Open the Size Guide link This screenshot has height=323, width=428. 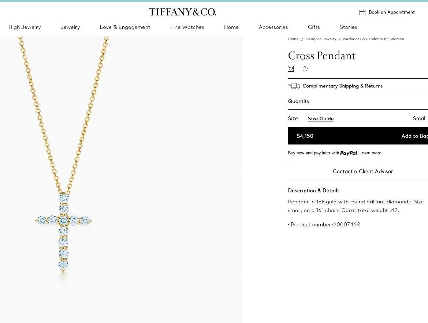click(321, 119)
